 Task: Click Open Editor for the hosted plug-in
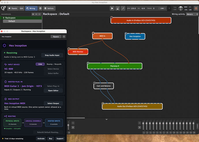point(53,91)
